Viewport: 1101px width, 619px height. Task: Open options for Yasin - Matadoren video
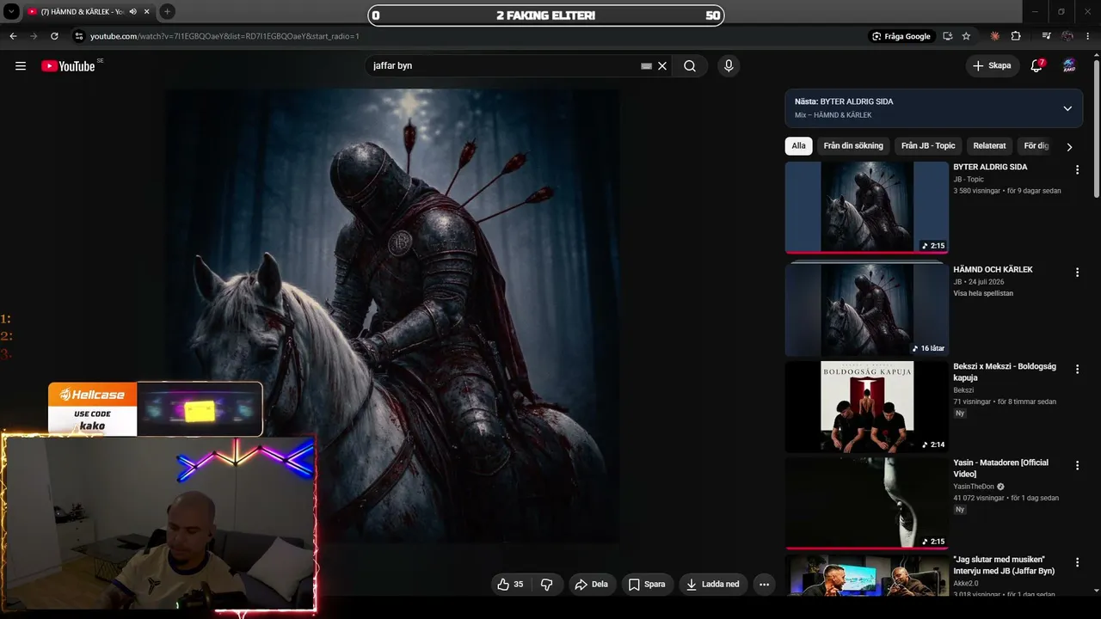(x=1077, y=465)
